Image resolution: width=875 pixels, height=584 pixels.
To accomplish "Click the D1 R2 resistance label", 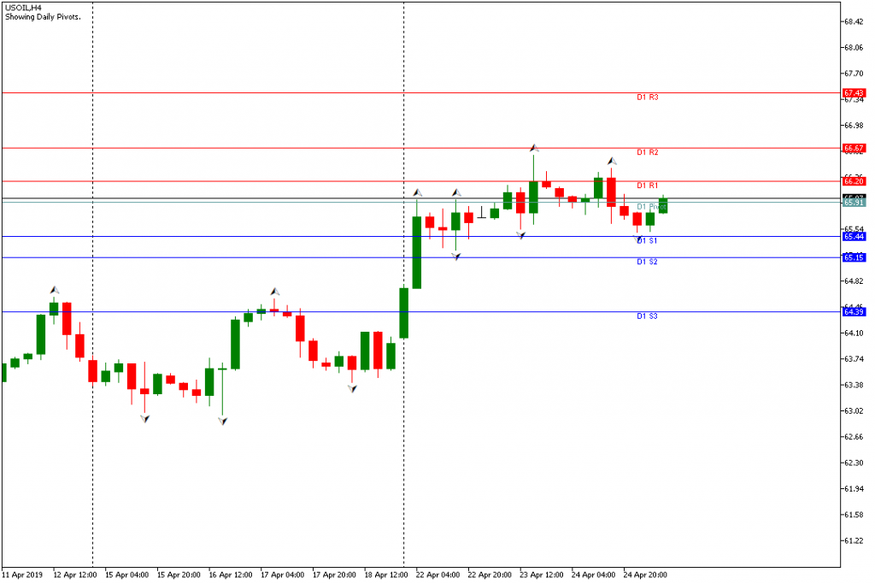I will pos(648,152).
